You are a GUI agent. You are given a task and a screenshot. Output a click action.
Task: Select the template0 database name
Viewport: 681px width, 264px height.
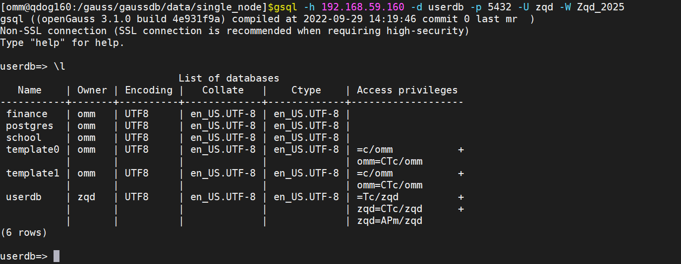click(x=33, y=149)
